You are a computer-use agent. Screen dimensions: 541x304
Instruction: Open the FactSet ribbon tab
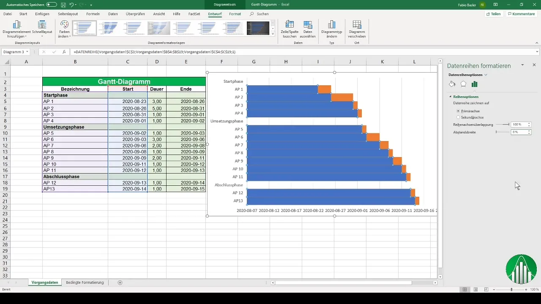(x=194, y=14)
